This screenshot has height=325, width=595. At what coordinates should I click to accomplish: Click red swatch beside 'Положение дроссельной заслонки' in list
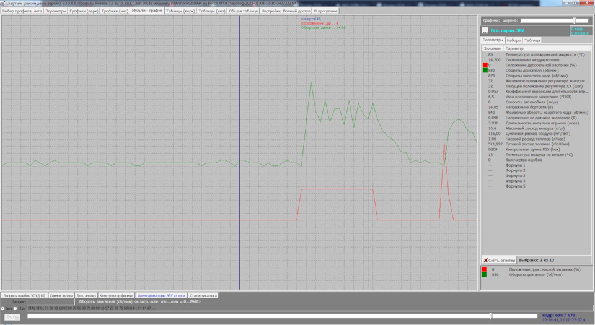click(485, 65)
